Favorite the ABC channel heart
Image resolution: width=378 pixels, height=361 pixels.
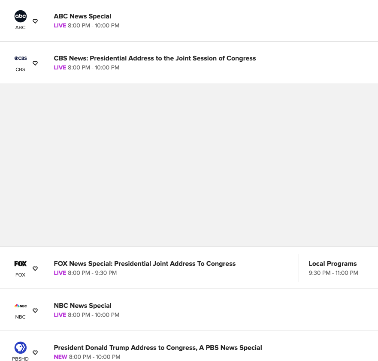pyautogui.click(x=35, y=21)
